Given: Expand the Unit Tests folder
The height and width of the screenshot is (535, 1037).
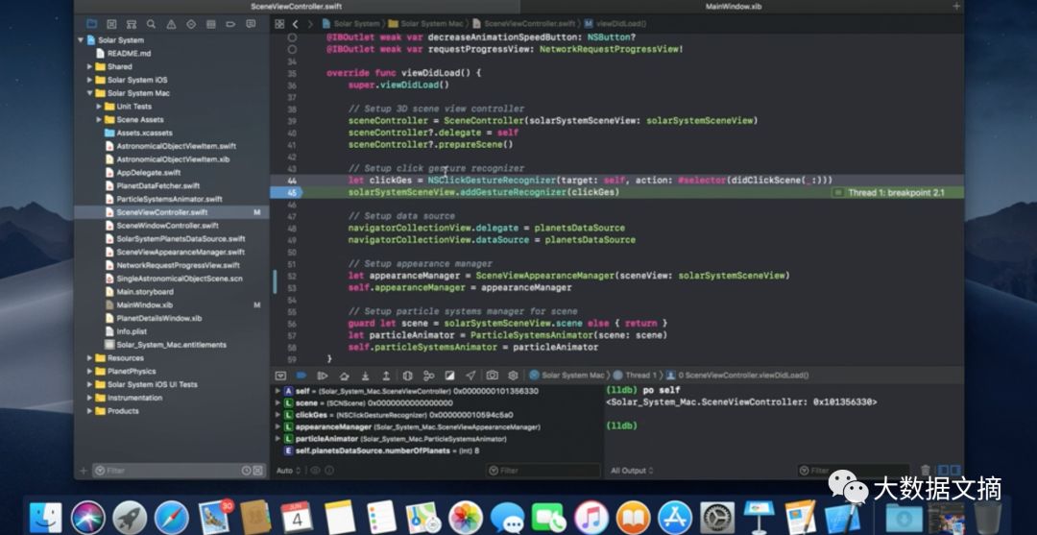Looking at the screenshot, I should point(99,107).
